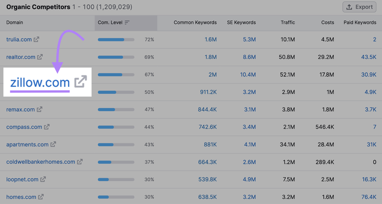This screenshot has width=382, height=204.
Task: Open trulia.com common keywords 1.6M
Action: (211, 40)
